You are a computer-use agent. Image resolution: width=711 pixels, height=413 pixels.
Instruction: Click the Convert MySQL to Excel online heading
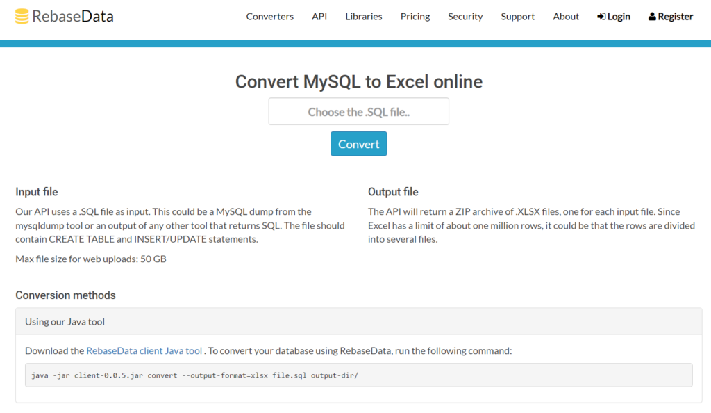359,81
